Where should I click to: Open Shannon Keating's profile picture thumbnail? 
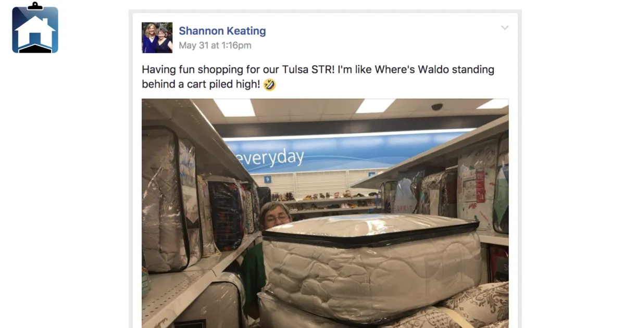coord(157,37)
